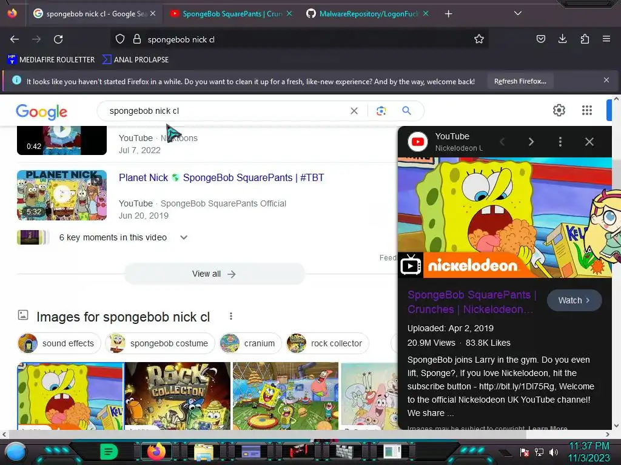Expand the list all tabs dropdown
This screenshot has height=465, width=621.
pos(518,13)
